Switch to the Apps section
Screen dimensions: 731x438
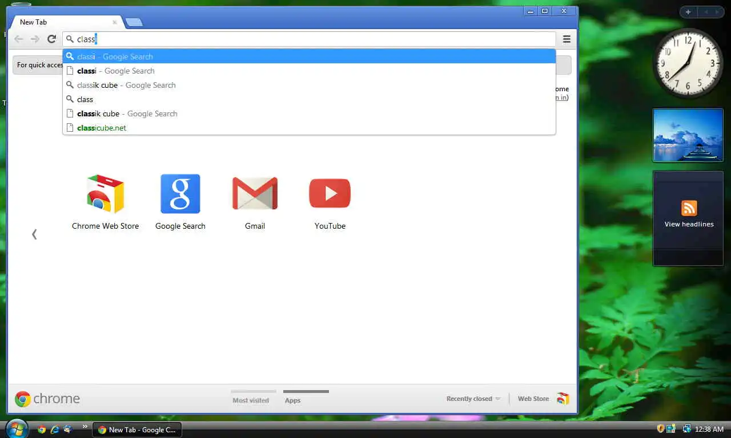(x=292, y=400)
